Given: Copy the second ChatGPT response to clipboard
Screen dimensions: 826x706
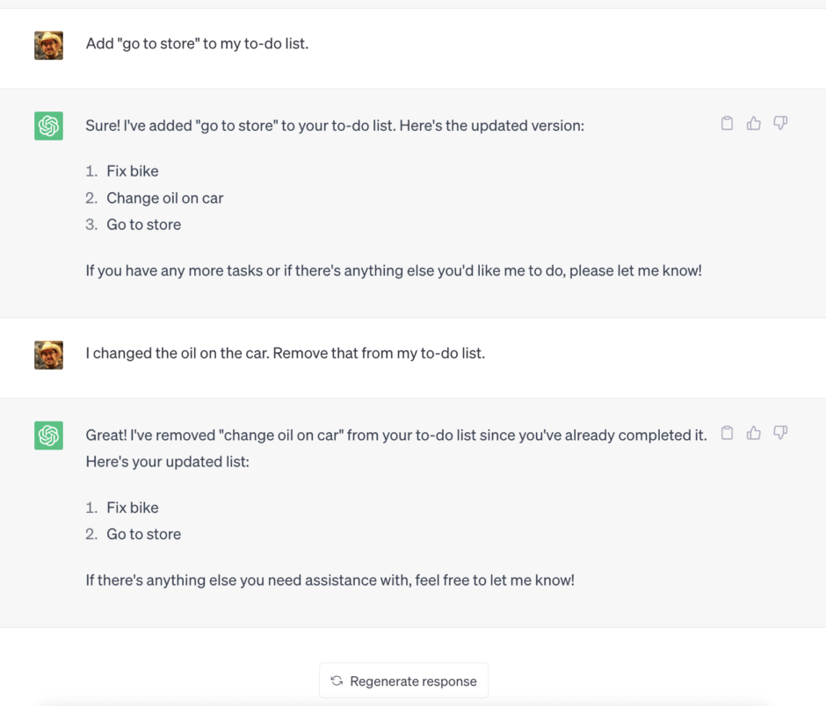Looking at the screenshot, I should (x=727, y=433).
